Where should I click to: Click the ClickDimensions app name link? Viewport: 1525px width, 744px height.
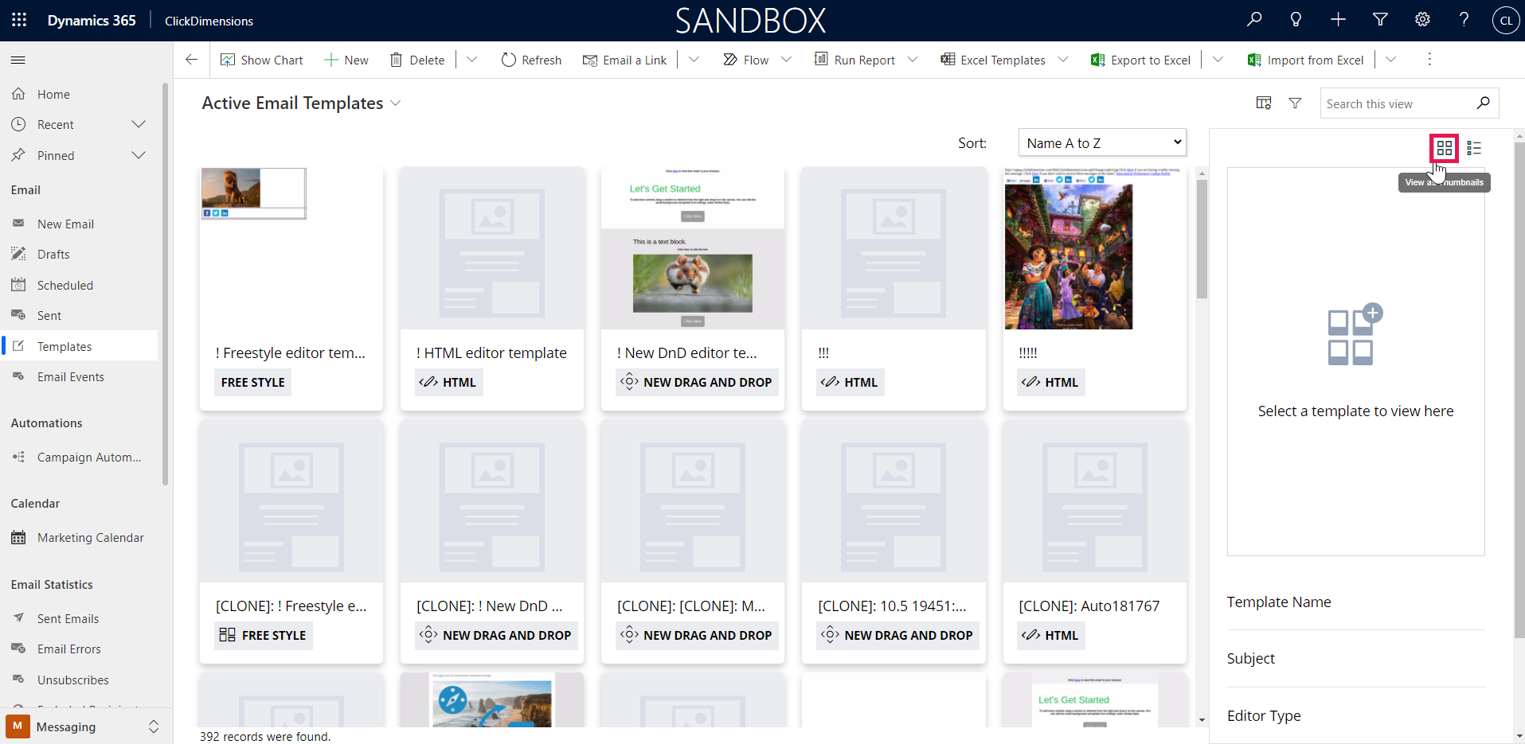209,21
